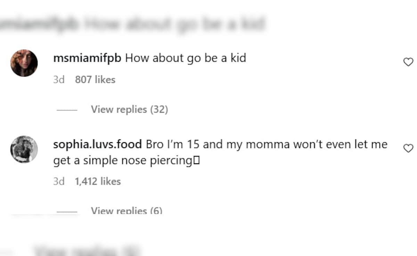Show who liked: 807 likes

(x=95, y=80)
